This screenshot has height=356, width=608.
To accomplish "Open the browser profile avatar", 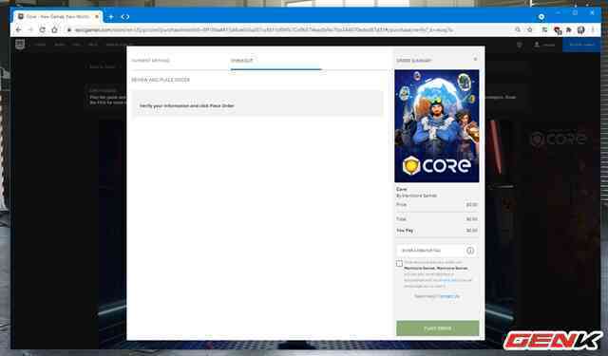I will pos(580,29).
